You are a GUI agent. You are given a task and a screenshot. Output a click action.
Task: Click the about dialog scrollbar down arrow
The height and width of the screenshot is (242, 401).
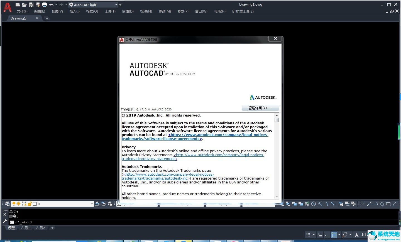pos(277,197)
